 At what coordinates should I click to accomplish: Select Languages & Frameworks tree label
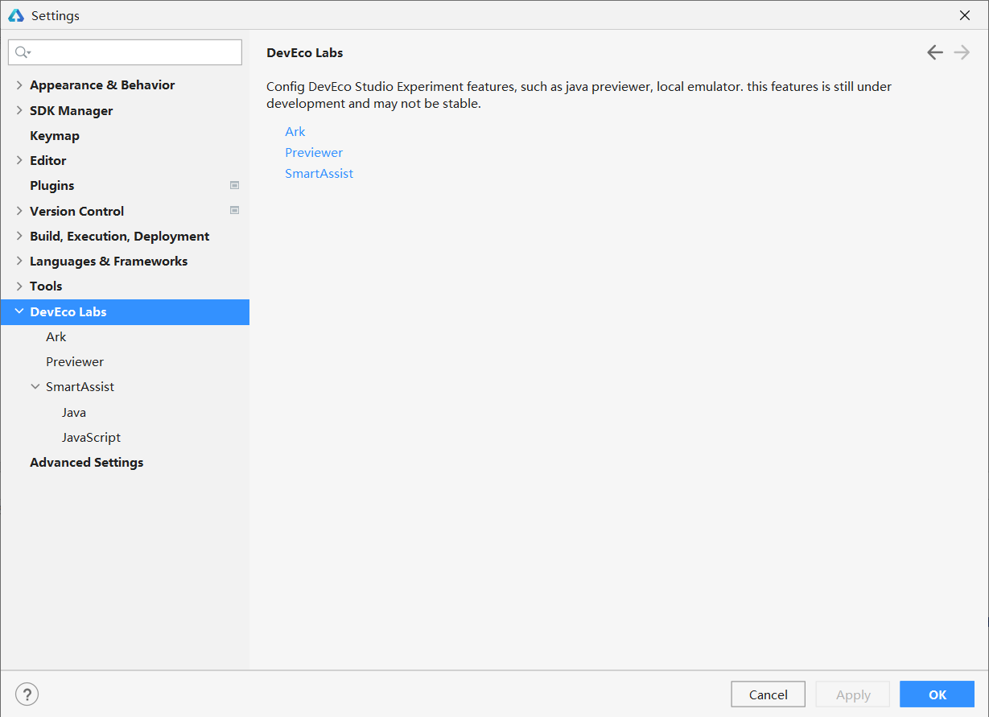pyautogui.click(x=109, y=262)
